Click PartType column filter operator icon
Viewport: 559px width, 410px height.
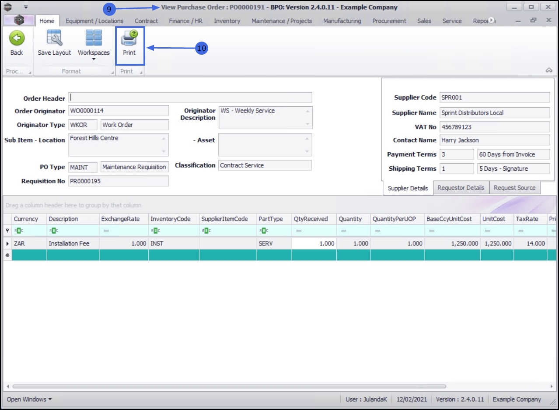point(263,231)
